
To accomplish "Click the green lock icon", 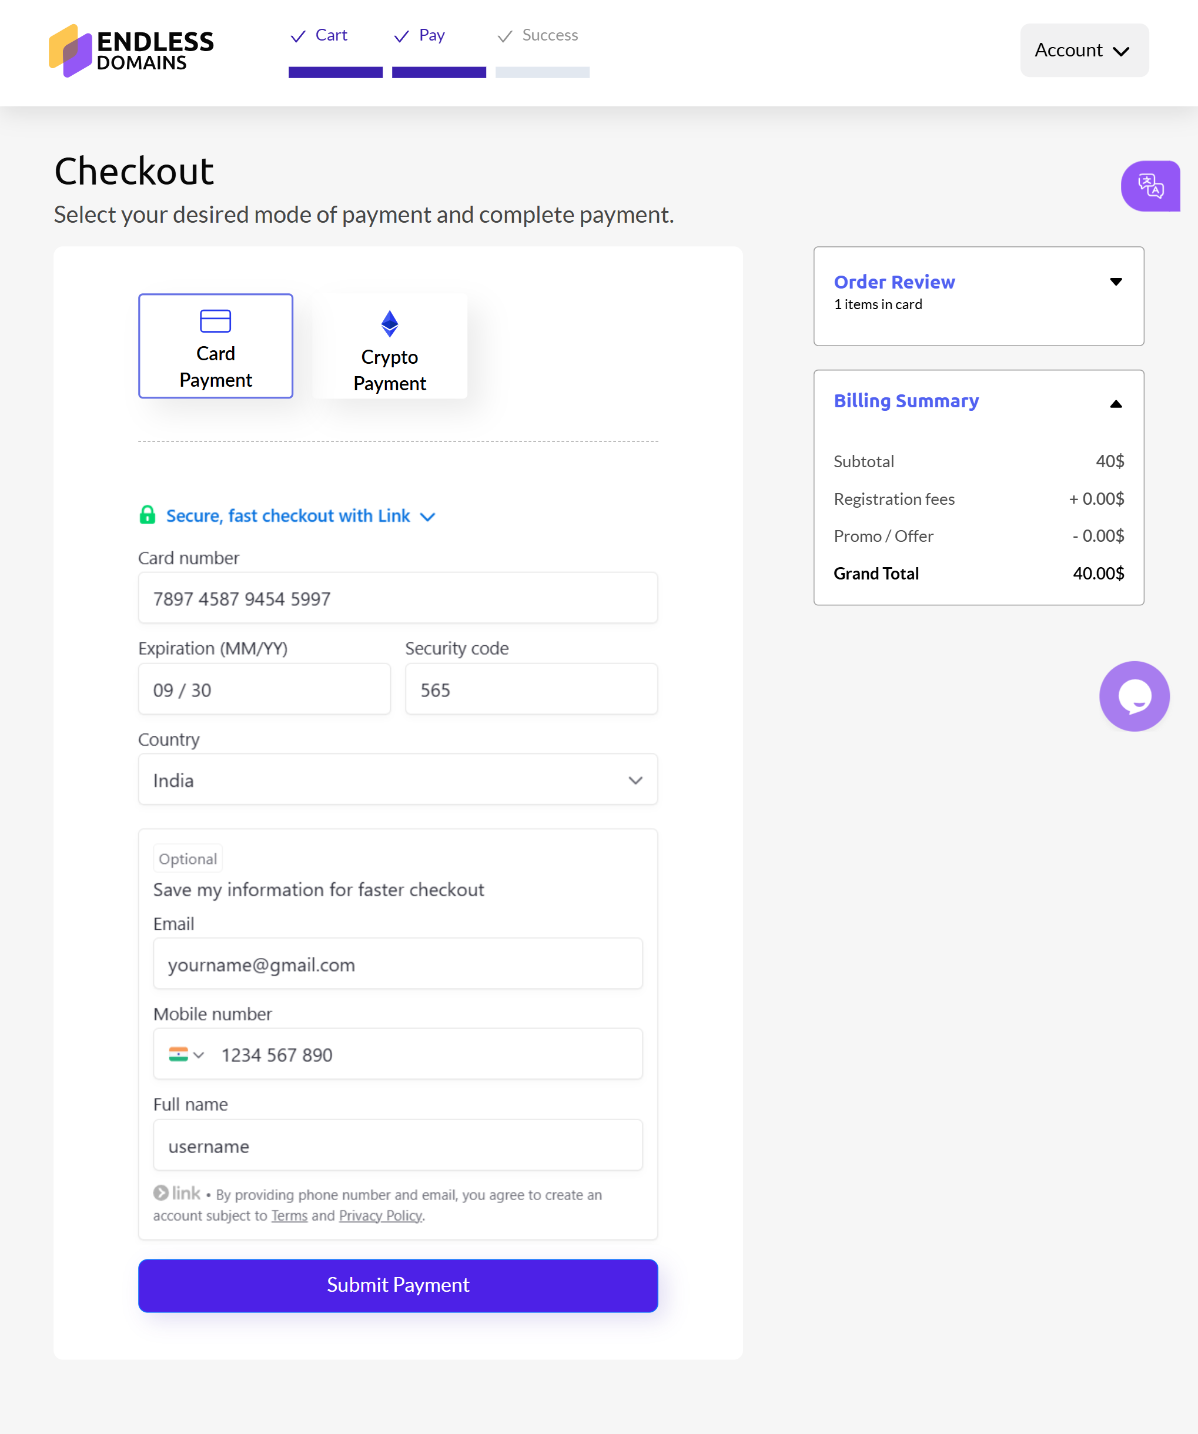I will point(147,515).
